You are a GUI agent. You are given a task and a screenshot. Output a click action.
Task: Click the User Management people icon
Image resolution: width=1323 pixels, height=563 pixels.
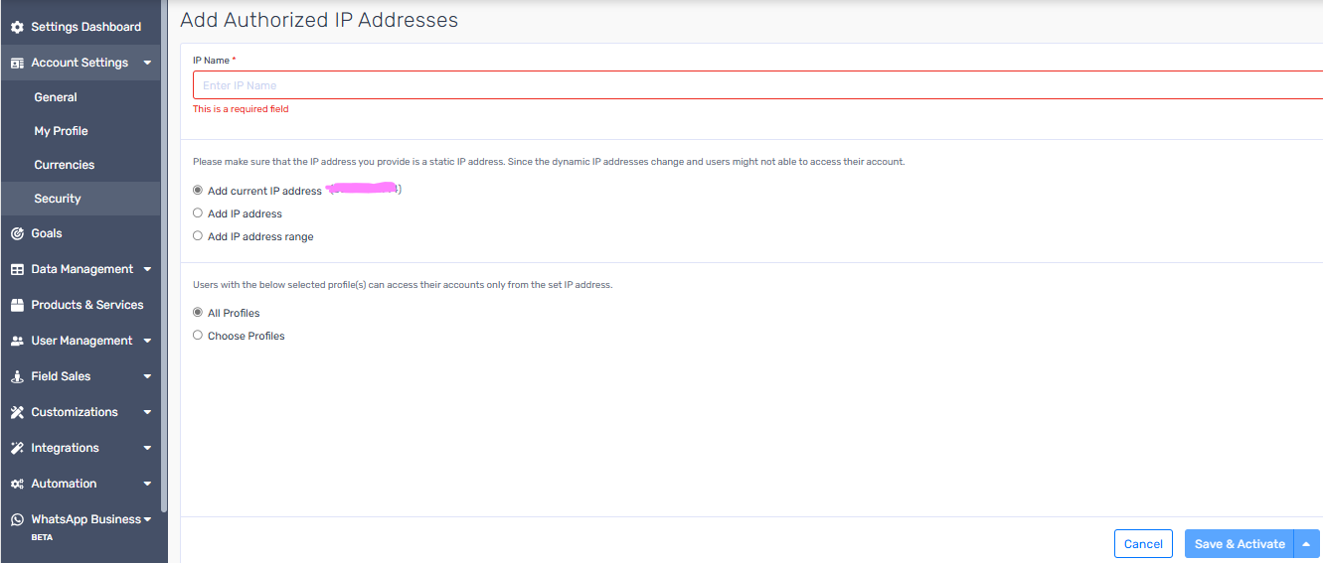[17, 341]
